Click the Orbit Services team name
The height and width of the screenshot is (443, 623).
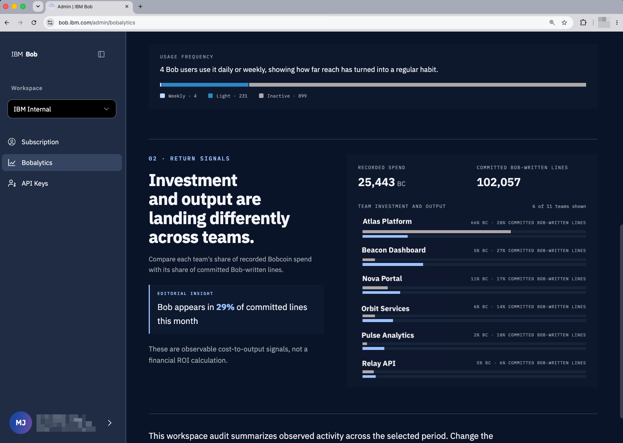[x=385, y=309]
